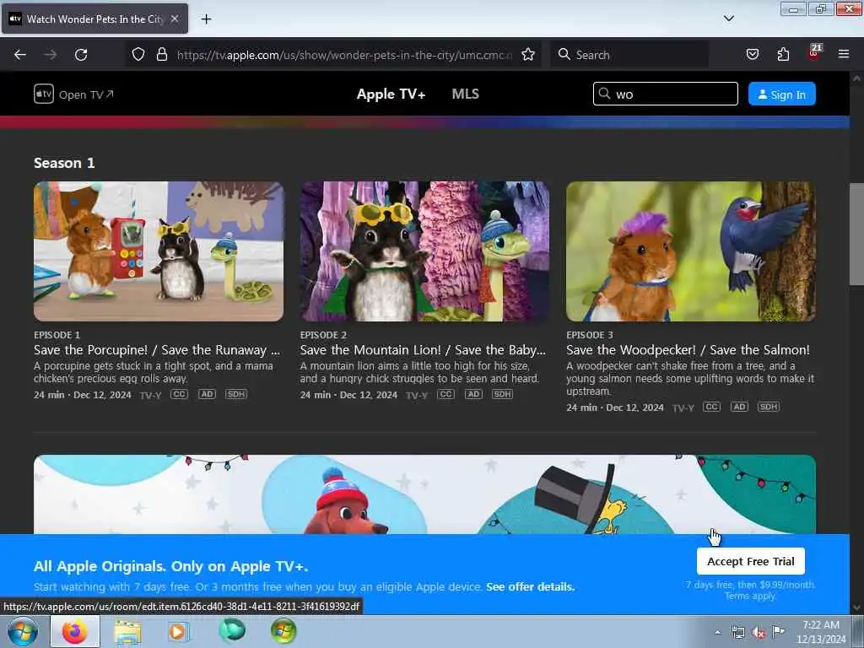Open the Firefox hamburger menu

pyautogui.click(x=844, y=54)
